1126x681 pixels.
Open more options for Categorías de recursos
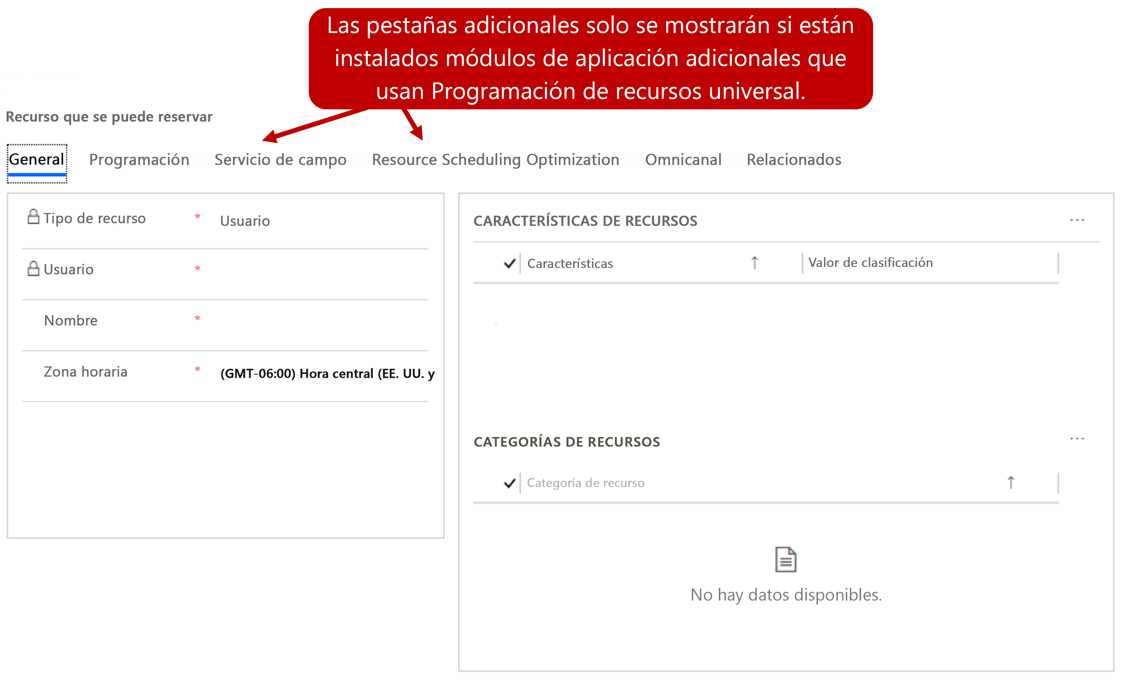click(x=1077, y=439)
